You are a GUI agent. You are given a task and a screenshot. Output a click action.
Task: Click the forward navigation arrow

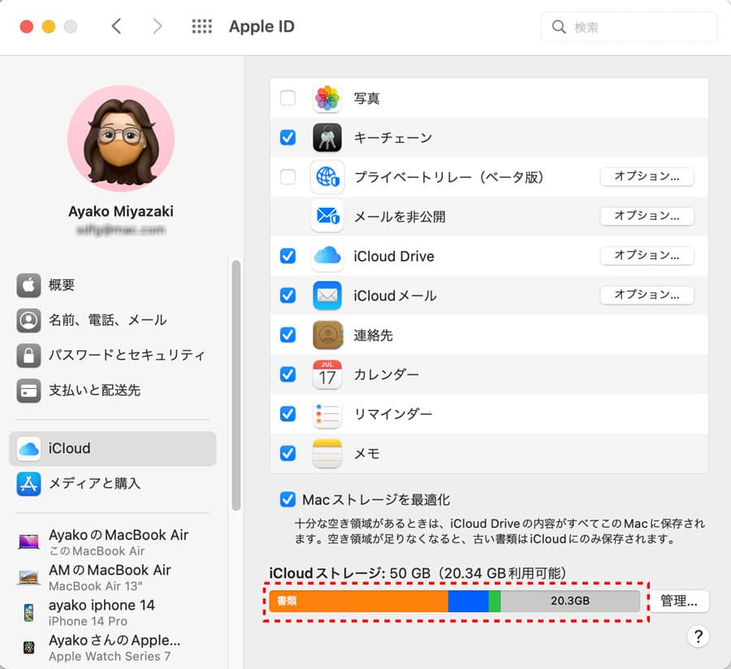coord(158,26)
